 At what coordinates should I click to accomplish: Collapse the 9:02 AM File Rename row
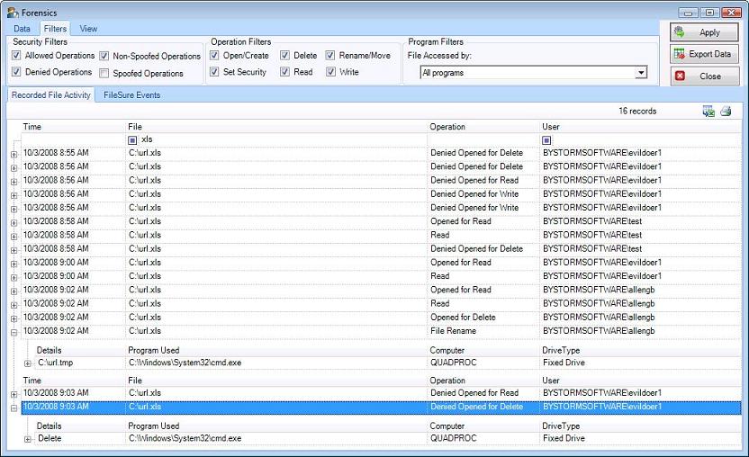[14, 332]
